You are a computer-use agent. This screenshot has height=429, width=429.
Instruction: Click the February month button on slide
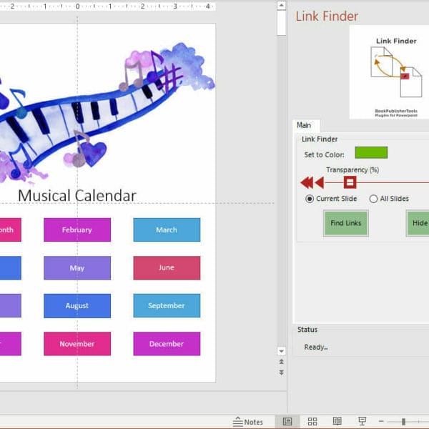77,230
